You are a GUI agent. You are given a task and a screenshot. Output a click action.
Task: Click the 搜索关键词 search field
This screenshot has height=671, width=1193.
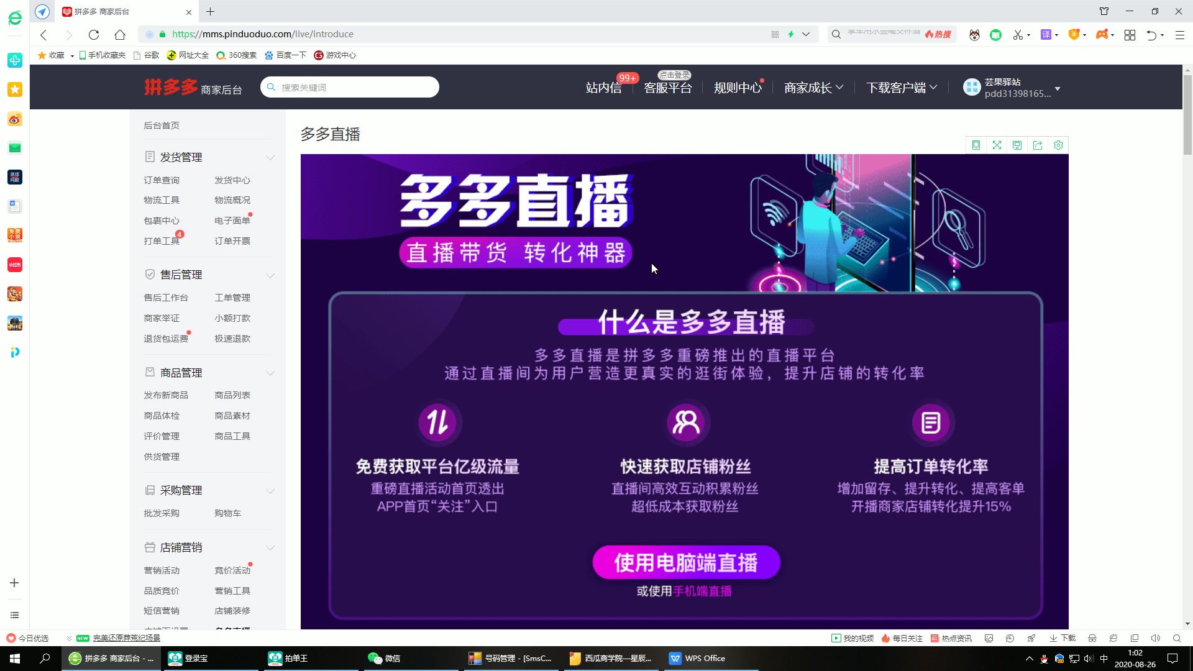click(350, 88)
